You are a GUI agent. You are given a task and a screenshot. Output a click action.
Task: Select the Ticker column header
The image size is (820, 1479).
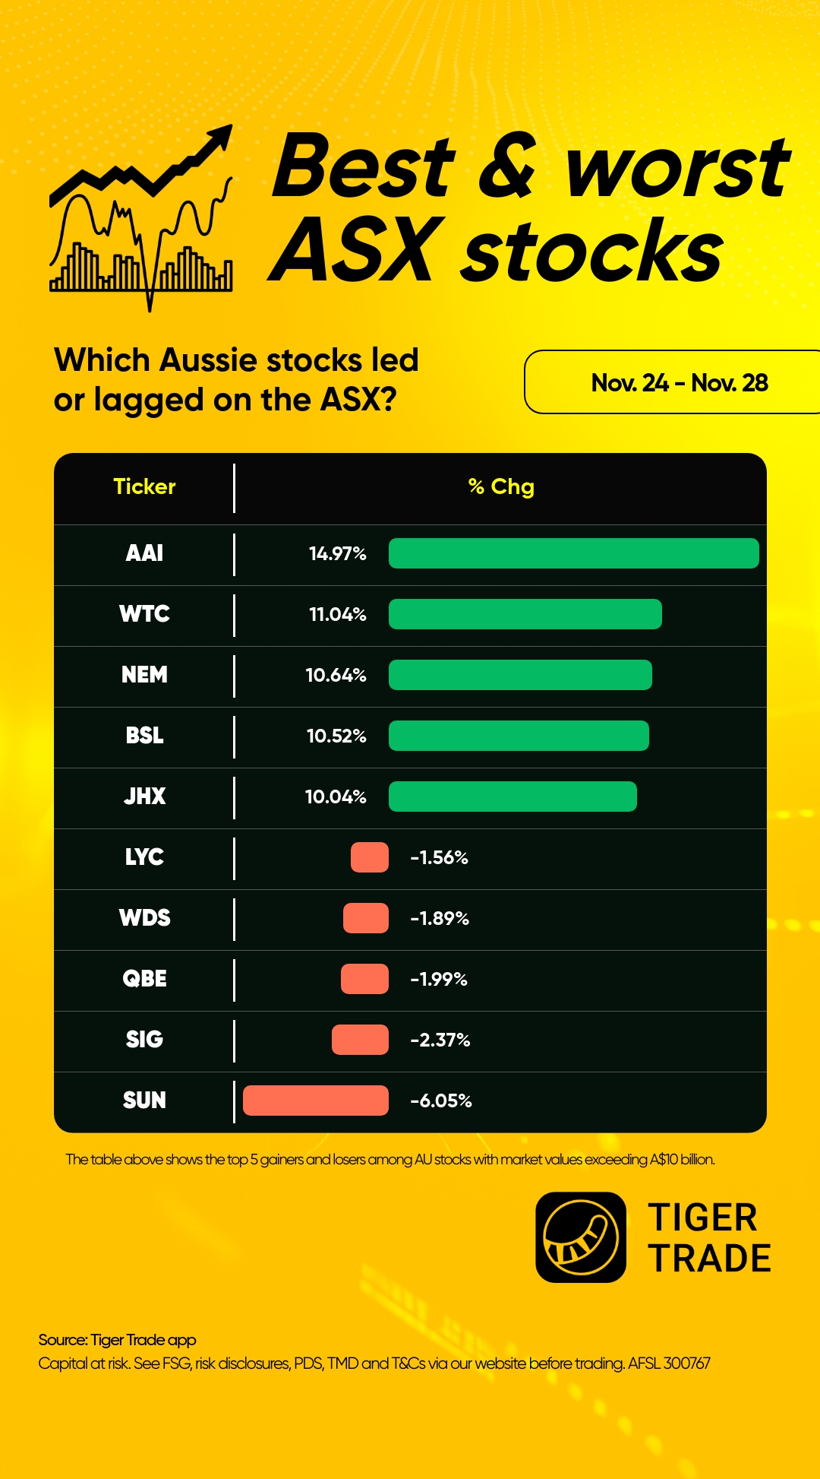(x=144, y=486)
